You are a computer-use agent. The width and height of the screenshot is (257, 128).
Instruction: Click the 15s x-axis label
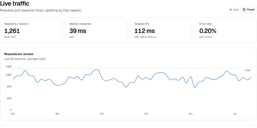[191, 114]
